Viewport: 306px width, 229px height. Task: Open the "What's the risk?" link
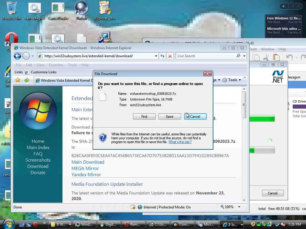click(x=180, y=142)
